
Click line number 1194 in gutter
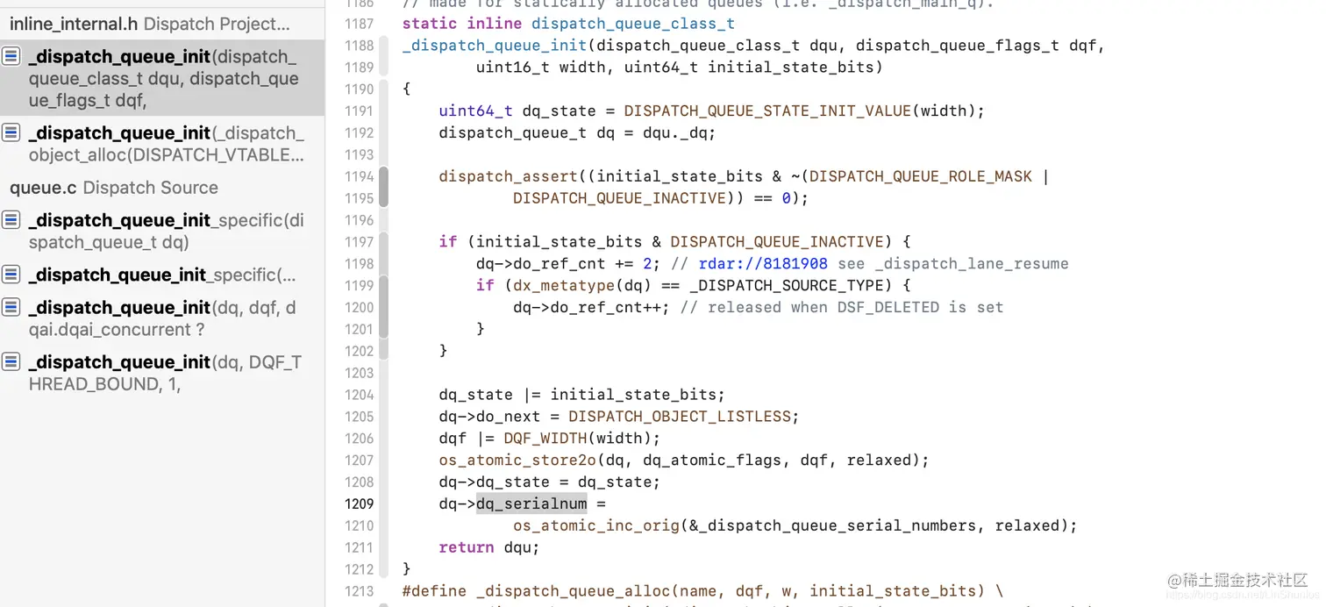pos(359,176)
